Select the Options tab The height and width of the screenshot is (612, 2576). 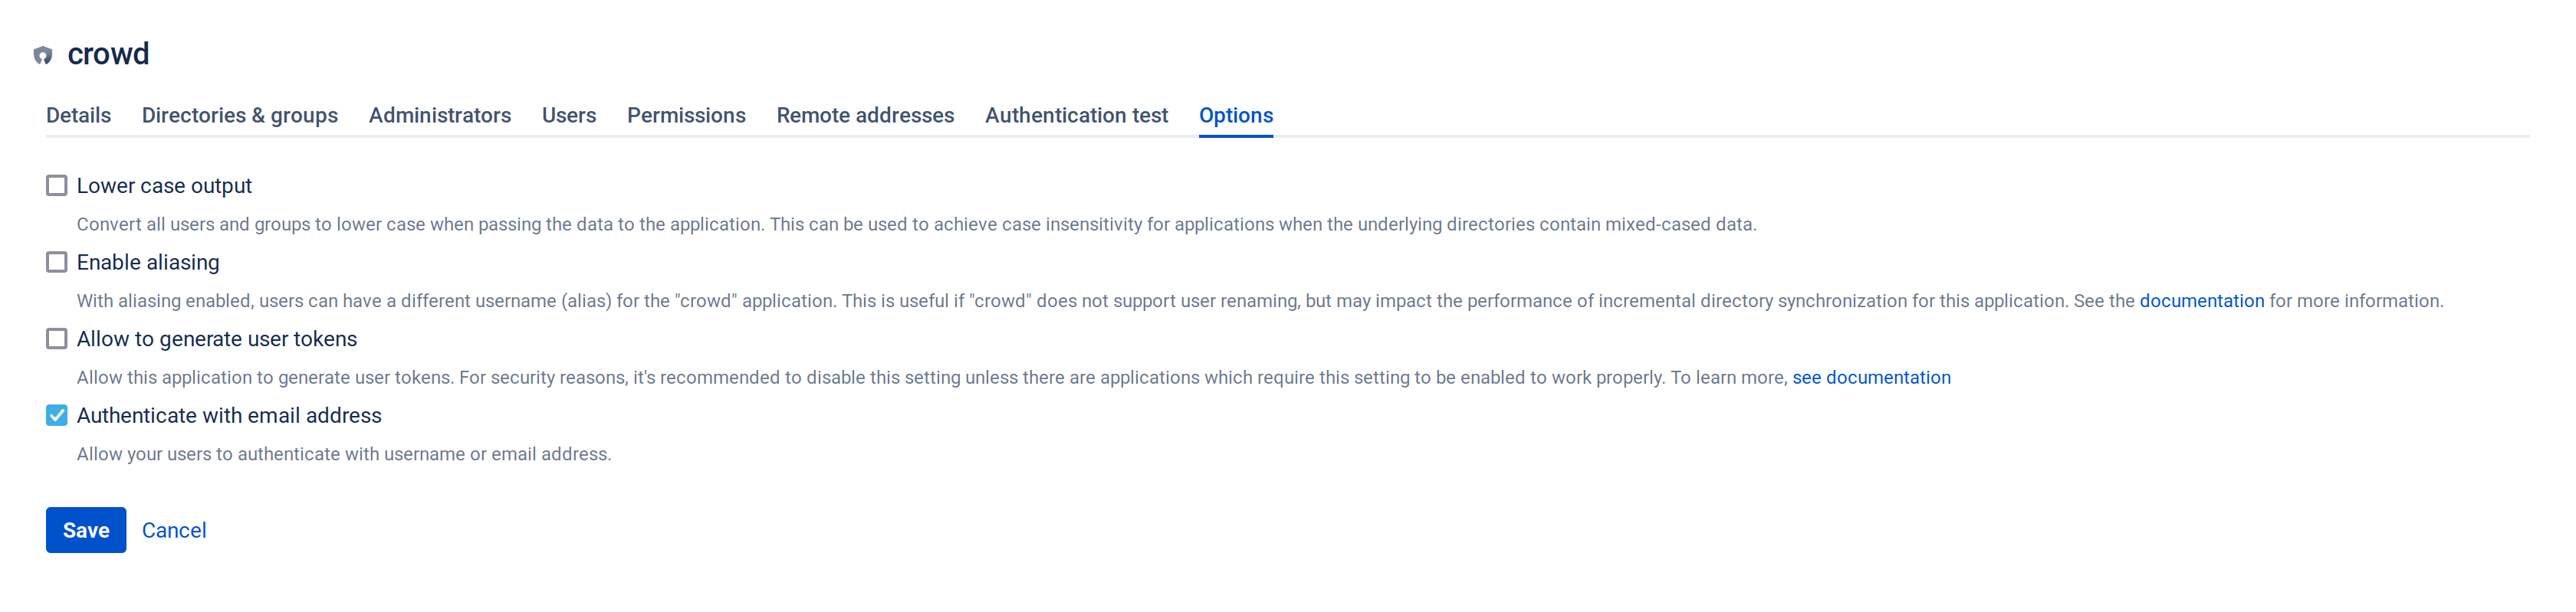point(1235,116)
